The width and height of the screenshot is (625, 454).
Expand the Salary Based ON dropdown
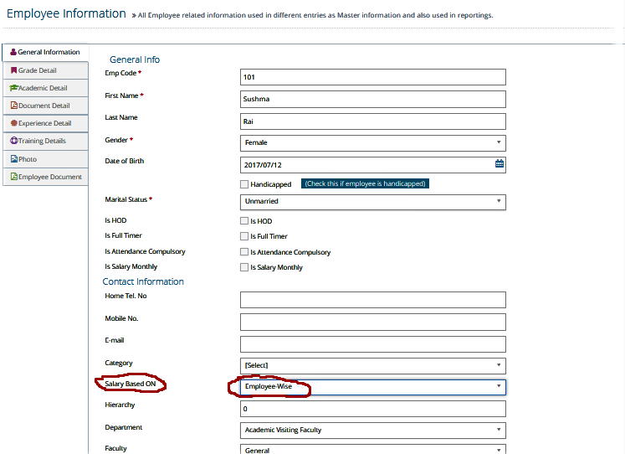tap(373, 387)
